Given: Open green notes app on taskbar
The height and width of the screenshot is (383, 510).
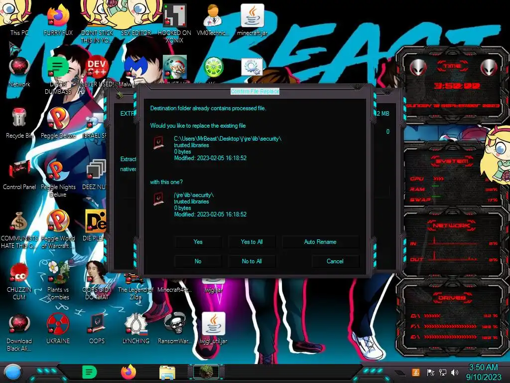Looking at the screenshot, I should click(x=90, y=372).
